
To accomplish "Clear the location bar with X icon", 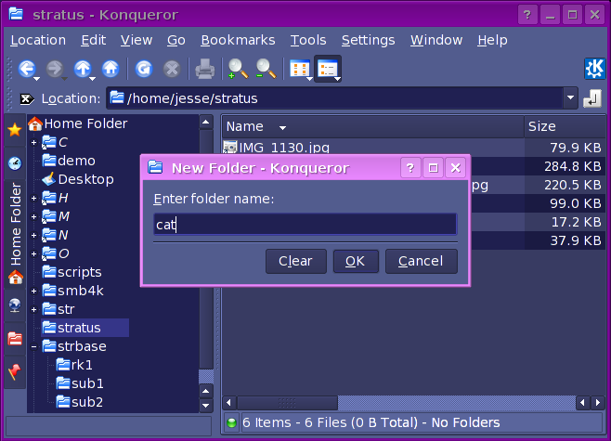I will [27, 99].
